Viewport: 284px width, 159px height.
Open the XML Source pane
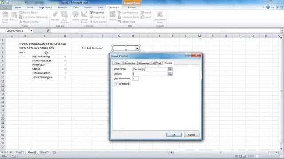112,17
